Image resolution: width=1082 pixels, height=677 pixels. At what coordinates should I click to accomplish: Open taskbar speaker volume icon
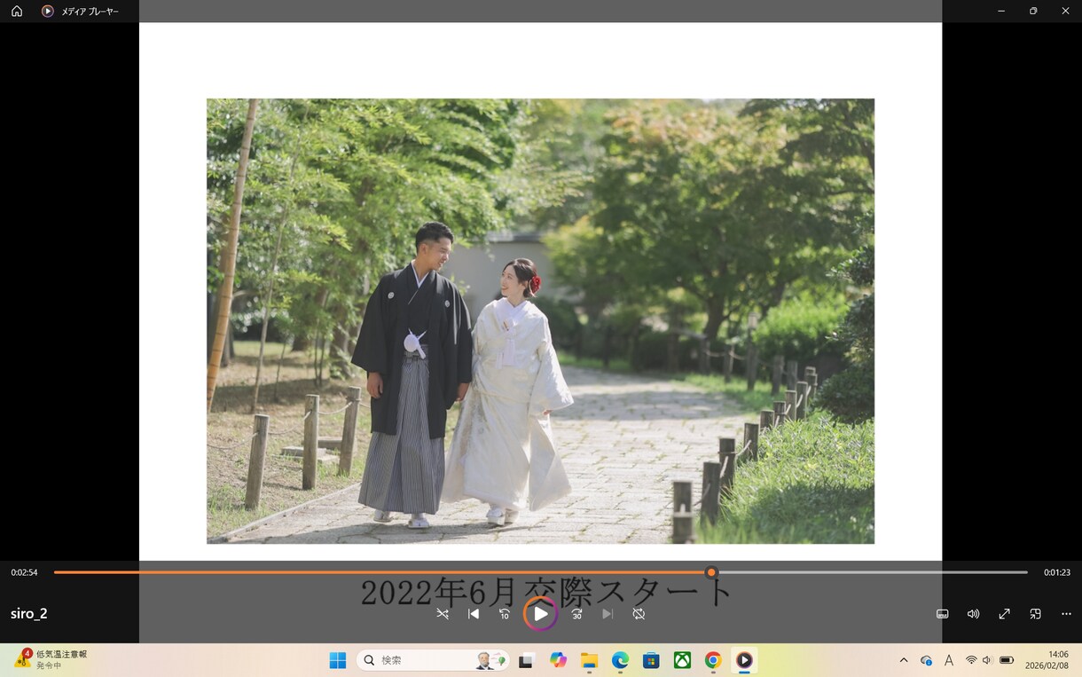click(x=987, y=660)
